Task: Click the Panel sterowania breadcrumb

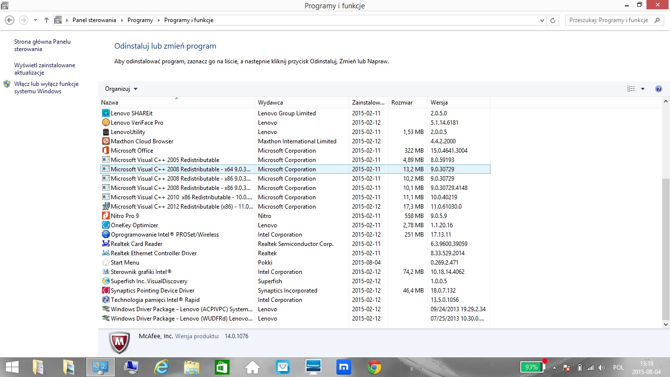Action: point(94,20)
